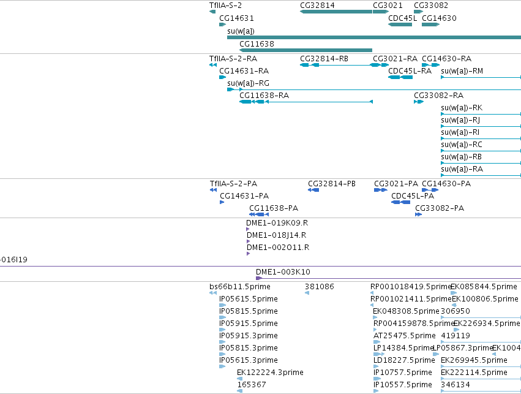The image size is (521, 394).
Task: Click the CDC45L gene bar
Action: coord(400,25)
